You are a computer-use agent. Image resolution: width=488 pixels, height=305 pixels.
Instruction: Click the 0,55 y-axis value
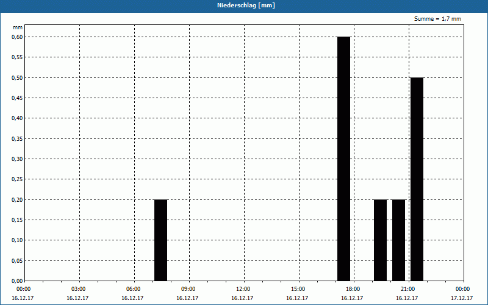(x=17, y=57)
